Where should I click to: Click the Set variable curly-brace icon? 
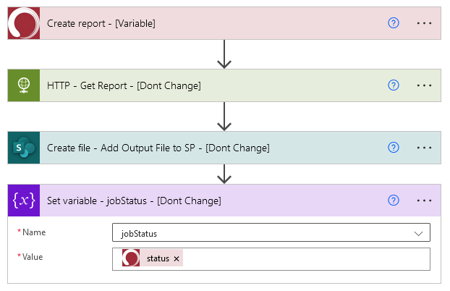point(23,201)
